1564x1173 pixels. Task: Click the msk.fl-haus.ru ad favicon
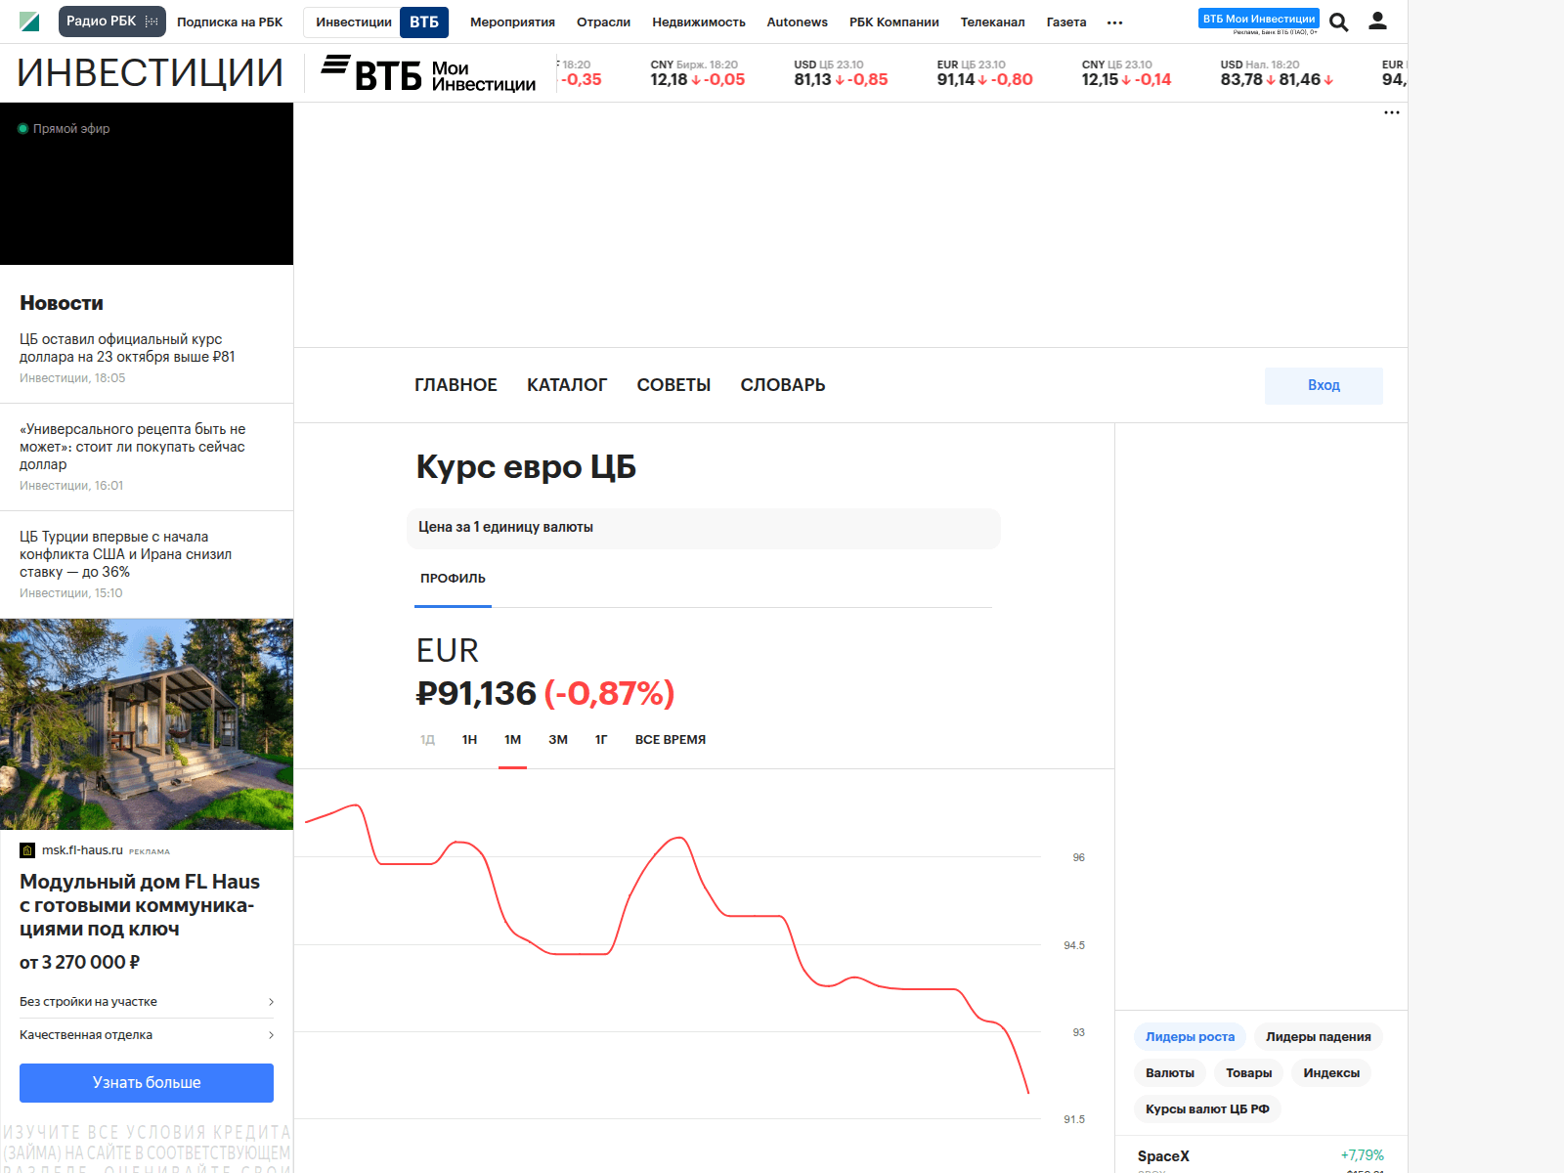[x=27, y=850]
